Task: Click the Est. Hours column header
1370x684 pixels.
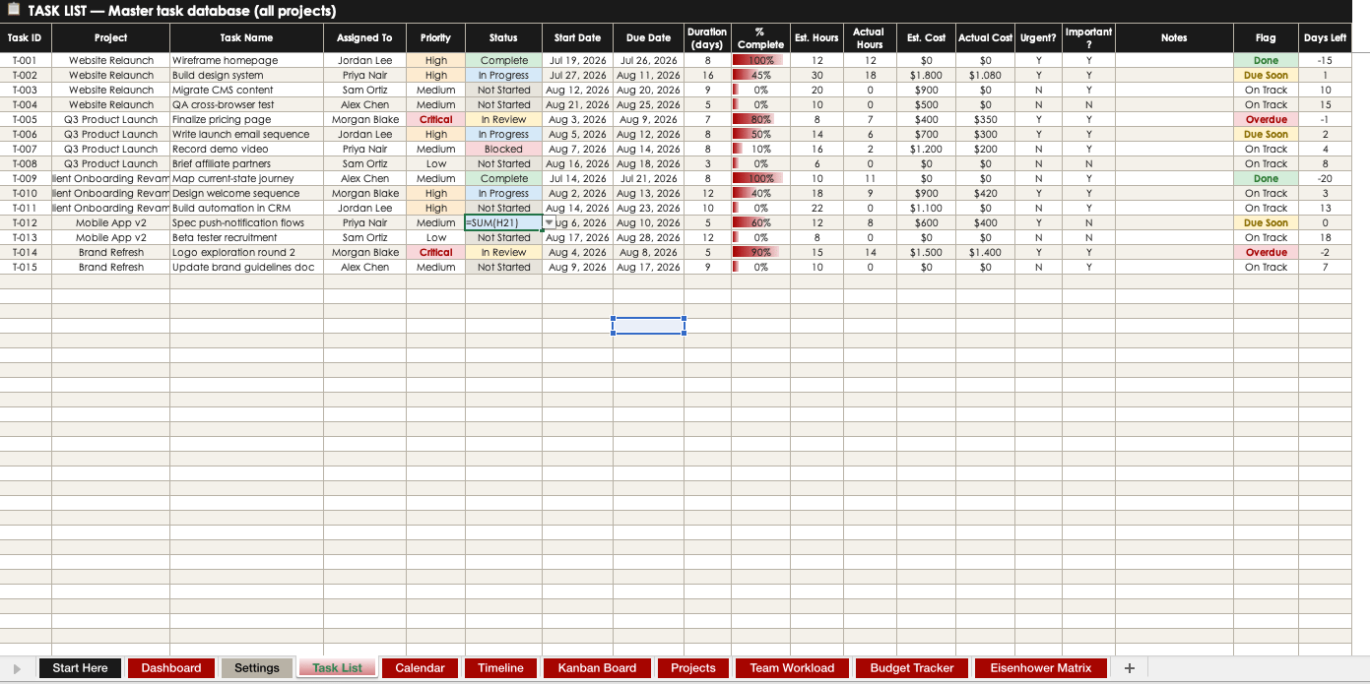Action: [816, 37]
